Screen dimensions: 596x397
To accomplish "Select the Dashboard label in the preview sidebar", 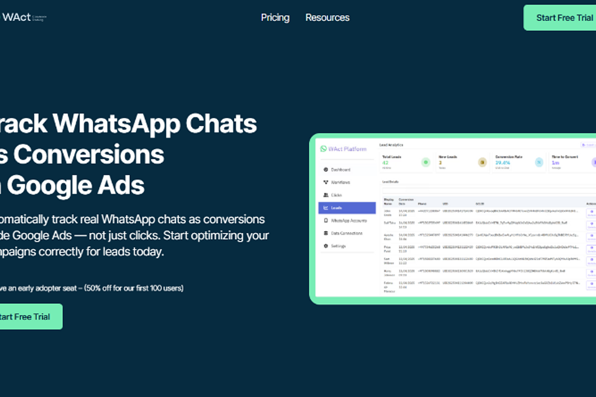I will pyautogui.click(x=340, y=170).
